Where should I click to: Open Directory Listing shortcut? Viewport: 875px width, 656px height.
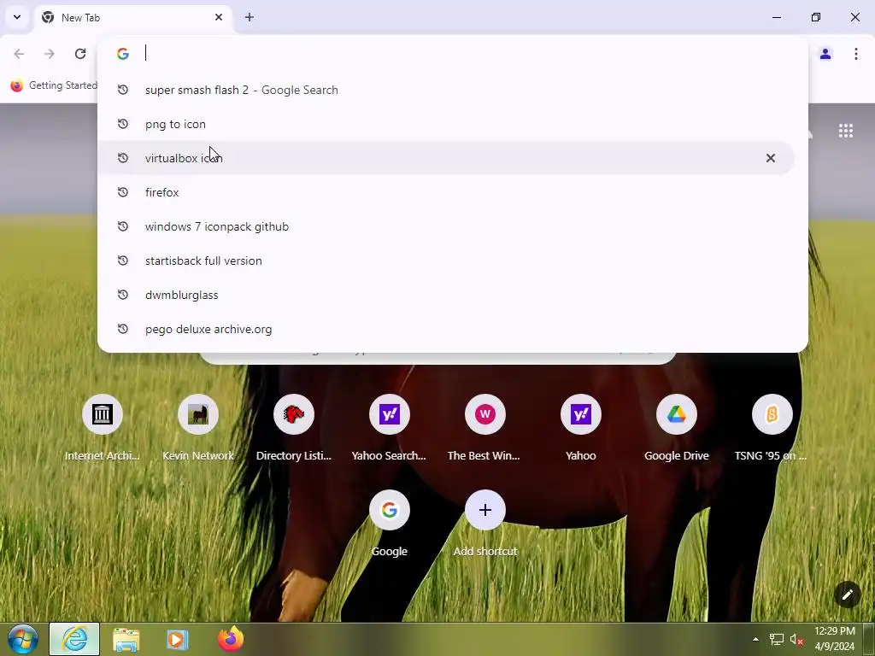[294, 429]
